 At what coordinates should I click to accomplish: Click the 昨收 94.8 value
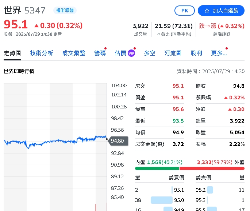(239, 86)
